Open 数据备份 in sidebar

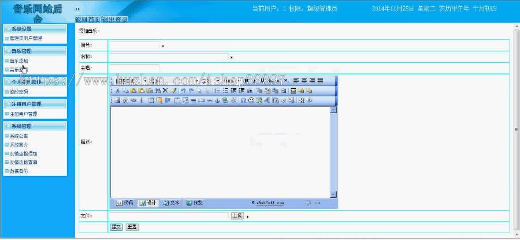click(x=19, y=171)
